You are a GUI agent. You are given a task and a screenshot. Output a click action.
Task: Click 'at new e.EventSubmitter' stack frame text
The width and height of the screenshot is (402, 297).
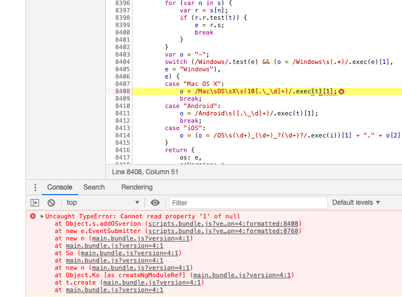point(98,231)
